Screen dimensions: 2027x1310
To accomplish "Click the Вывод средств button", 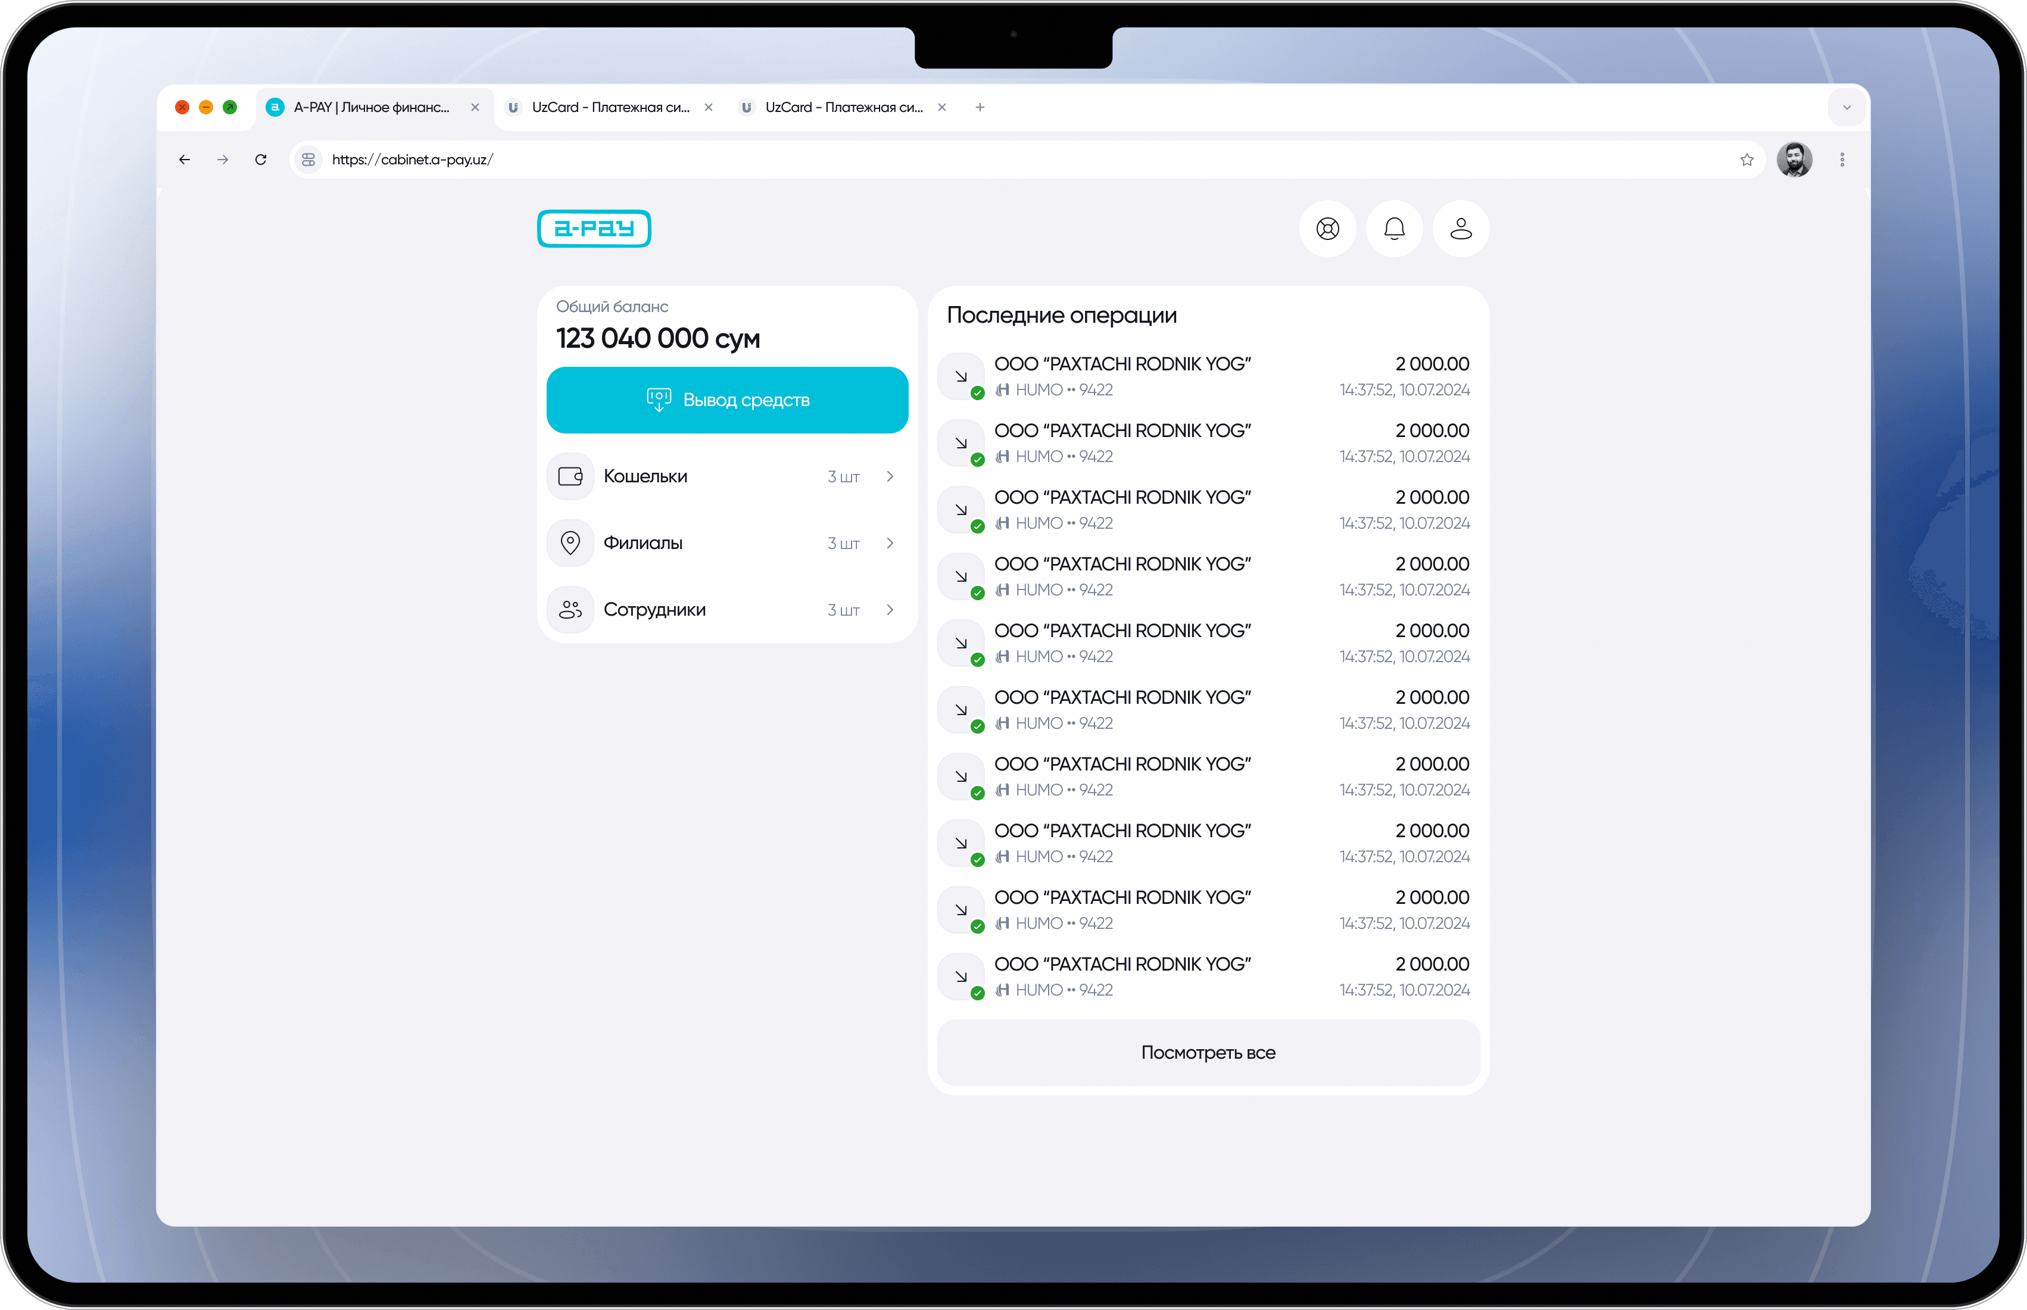I will pyautogui.click(x=727, y=400).
